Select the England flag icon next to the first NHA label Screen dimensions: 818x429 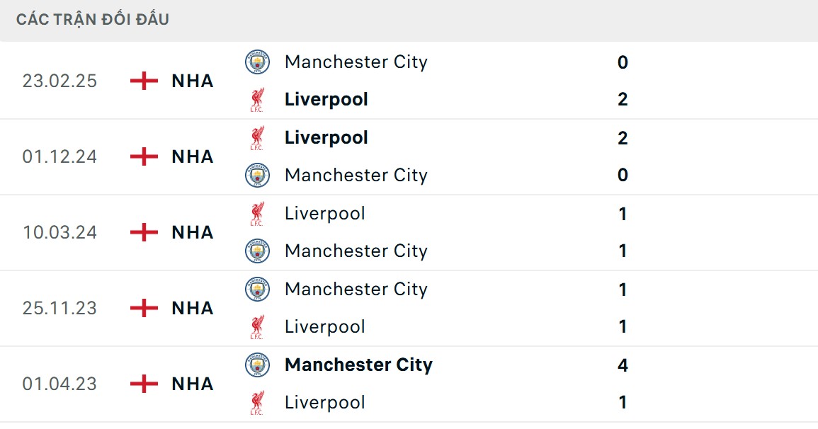144,81
